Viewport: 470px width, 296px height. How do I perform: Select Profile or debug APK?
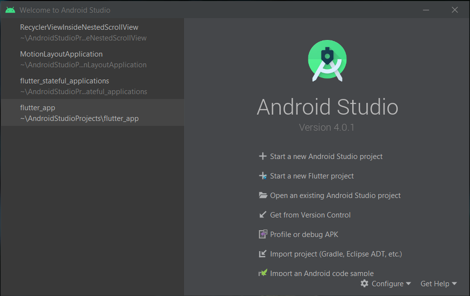coord(304,235)
